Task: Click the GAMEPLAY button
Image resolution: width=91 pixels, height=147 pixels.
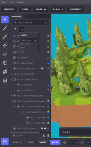Action: pos(41,9)
